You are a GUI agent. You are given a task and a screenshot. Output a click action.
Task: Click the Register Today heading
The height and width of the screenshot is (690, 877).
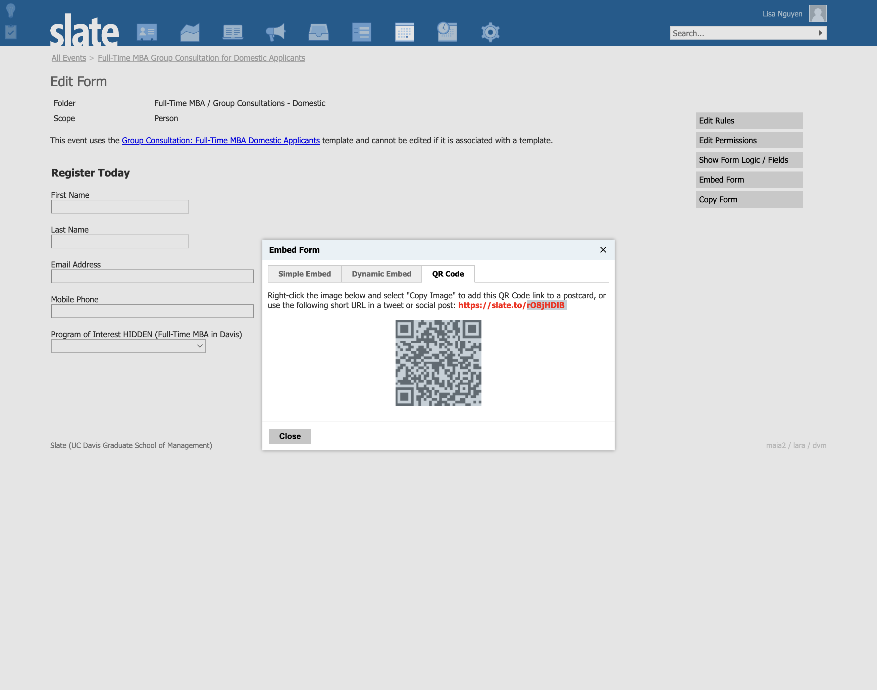coord(91,173)
